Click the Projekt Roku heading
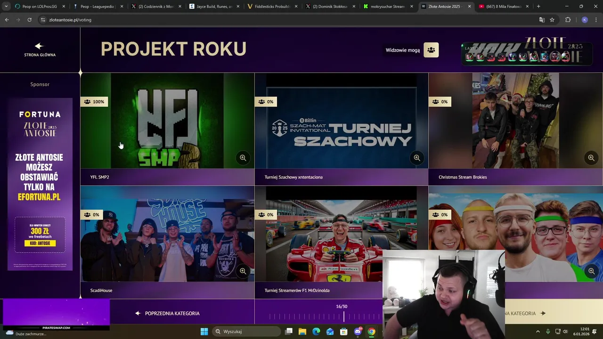Image resolution: width=603 pixels, height=339 pixels. 173,49
